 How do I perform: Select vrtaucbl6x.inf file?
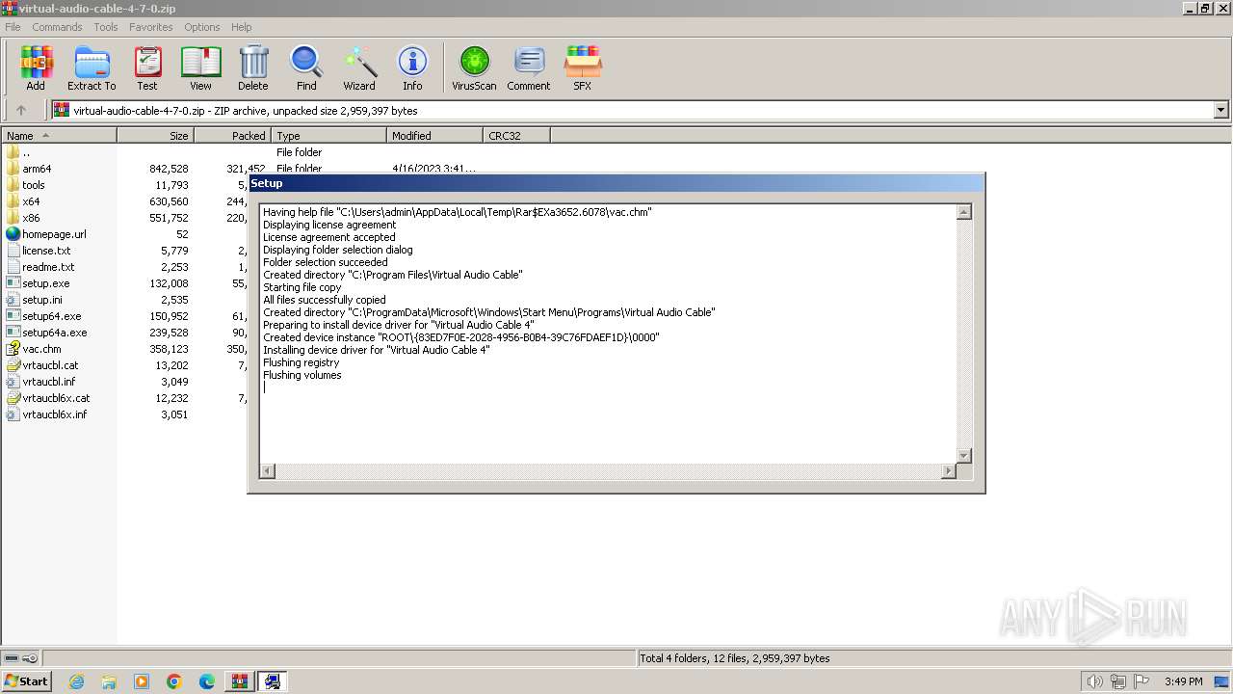(x=54, y=414)
